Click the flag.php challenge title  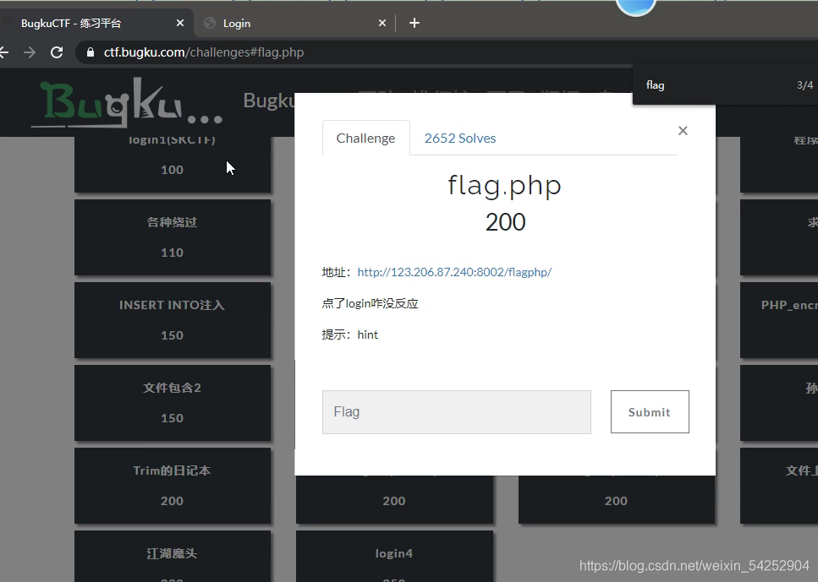click(504, 186)
